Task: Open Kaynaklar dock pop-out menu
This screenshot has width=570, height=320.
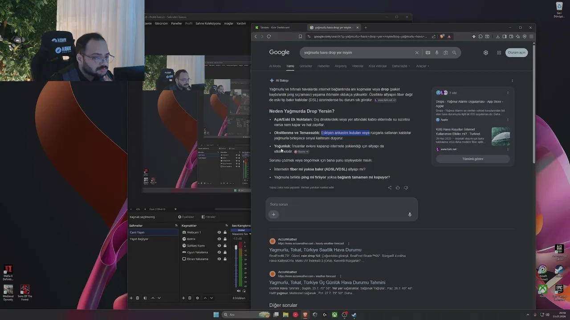Action: [227, 226]
